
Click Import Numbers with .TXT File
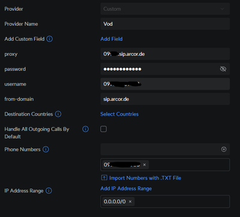(x=145, y=178)
